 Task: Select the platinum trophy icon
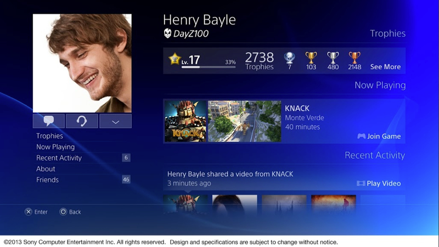click(x=290, y=58)
